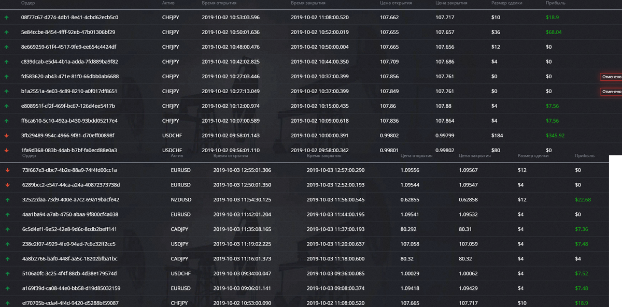
Task: Click red down arrow of order 6289bcc2
Action: click(x=7, y=185)
